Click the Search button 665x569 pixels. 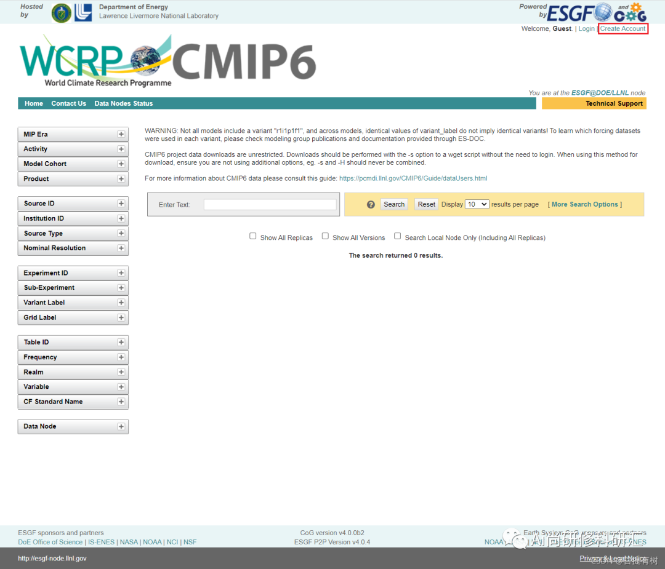click(x=393, y=204)
